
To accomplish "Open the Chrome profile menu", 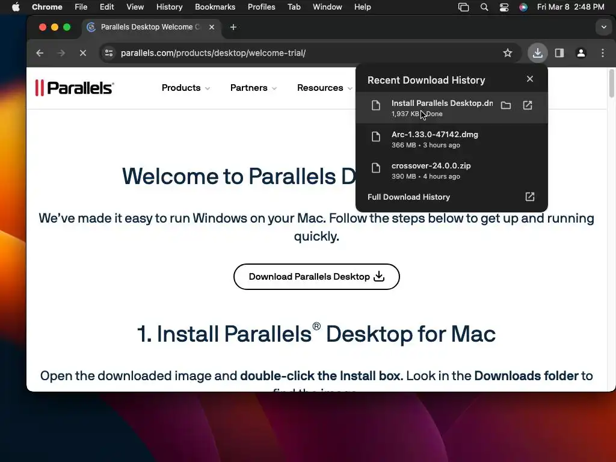I will 581,53.
